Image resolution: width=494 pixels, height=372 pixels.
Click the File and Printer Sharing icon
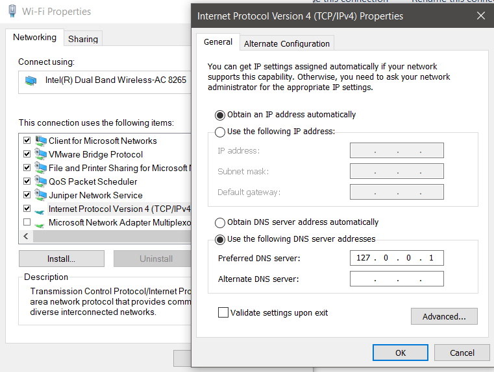point(41,168)
